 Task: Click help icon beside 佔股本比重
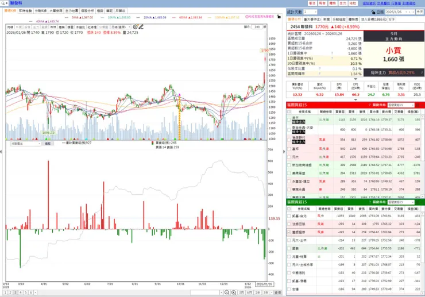tap(320, 68)
